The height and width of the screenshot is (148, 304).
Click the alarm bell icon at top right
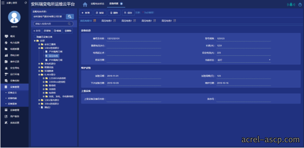click(x=291, y=5)
